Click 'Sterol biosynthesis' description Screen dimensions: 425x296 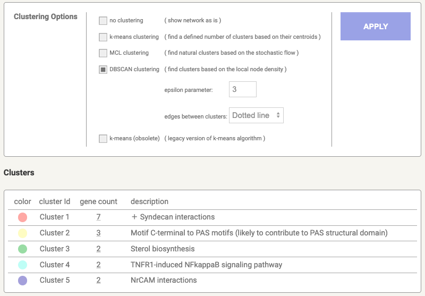[x=163, y=249]
